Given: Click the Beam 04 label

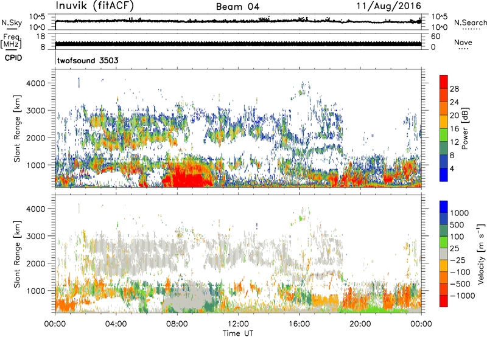Looking at the screenshot, I should (x=237, y=7).
